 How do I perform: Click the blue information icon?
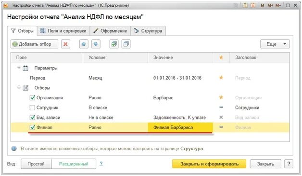(14, 149)
